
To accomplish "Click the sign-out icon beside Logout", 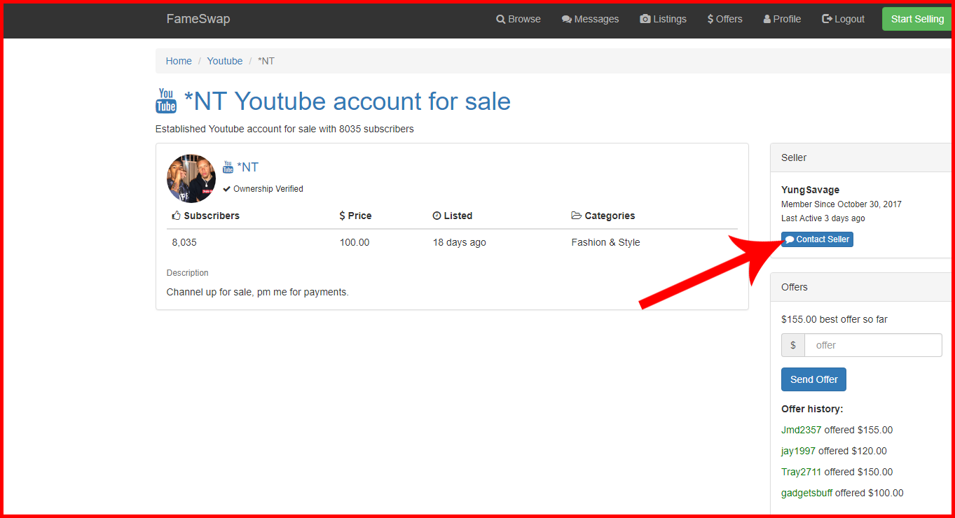I will 827,20.
